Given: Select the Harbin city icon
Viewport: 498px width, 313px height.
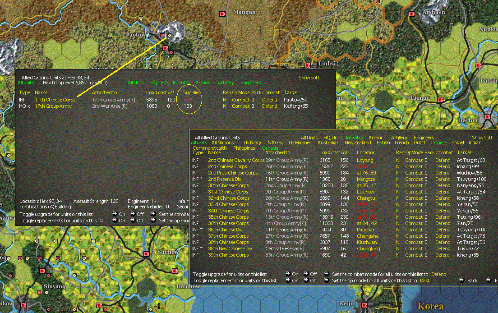Looking at the screenshot, I should tap(488, 118).
